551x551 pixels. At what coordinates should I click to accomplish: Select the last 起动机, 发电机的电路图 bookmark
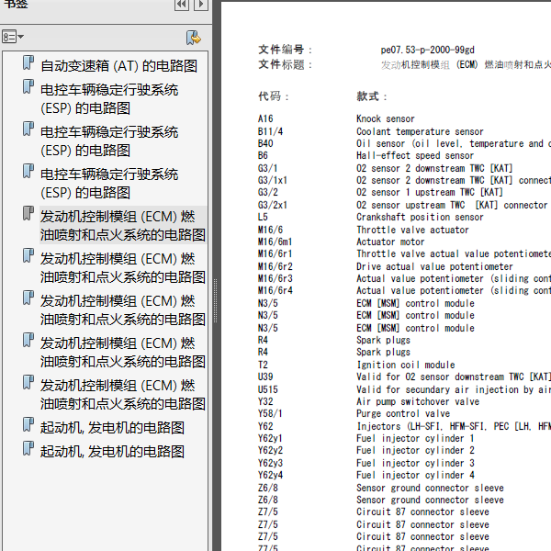(x=112, y=452)
